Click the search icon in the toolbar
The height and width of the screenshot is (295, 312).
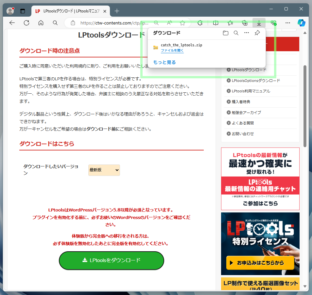point(55,23)
